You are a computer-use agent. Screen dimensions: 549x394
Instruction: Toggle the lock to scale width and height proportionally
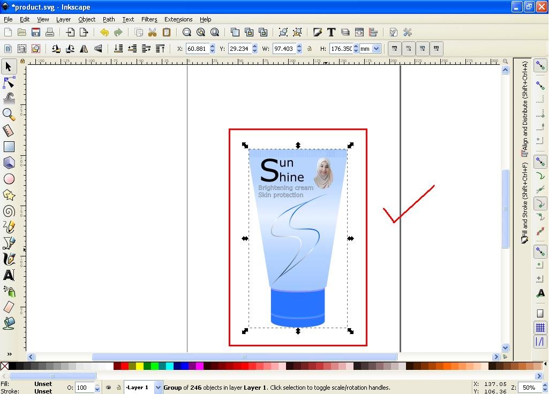311,49
